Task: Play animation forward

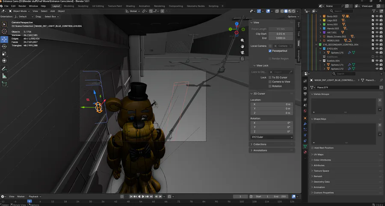Action: point(143,197)
